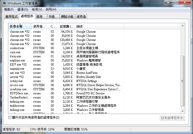This screenshot has width=193, height=134.
Task: Click the scroll down arrow in process list
Action: 183,111
